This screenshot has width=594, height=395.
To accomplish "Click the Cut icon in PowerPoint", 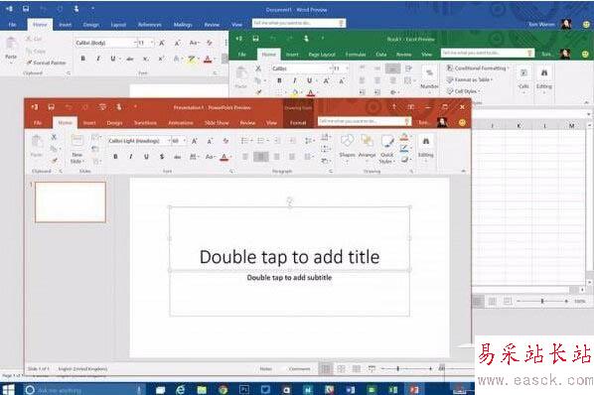I will 54,137.
